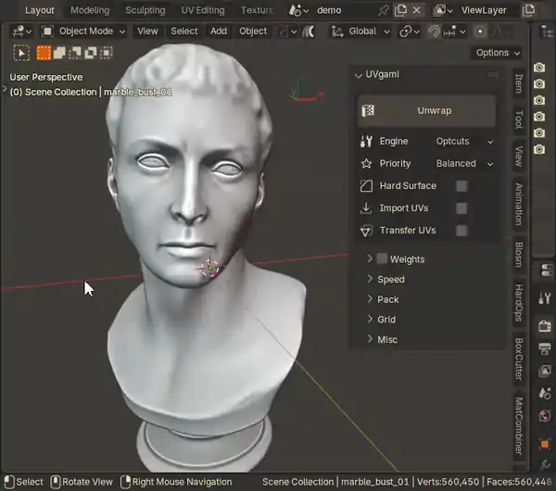Toggle the snapping magnet icon

coord(434,31)
